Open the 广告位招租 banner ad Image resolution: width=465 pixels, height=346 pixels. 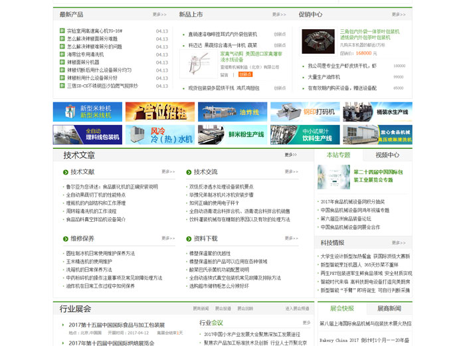pyautogui.click(x=159, y=112)
